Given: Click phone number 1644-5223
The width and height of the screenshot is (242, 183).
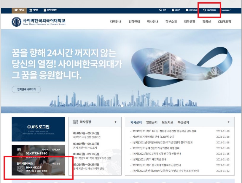Looking at the screenshot, I should point(34,167).
